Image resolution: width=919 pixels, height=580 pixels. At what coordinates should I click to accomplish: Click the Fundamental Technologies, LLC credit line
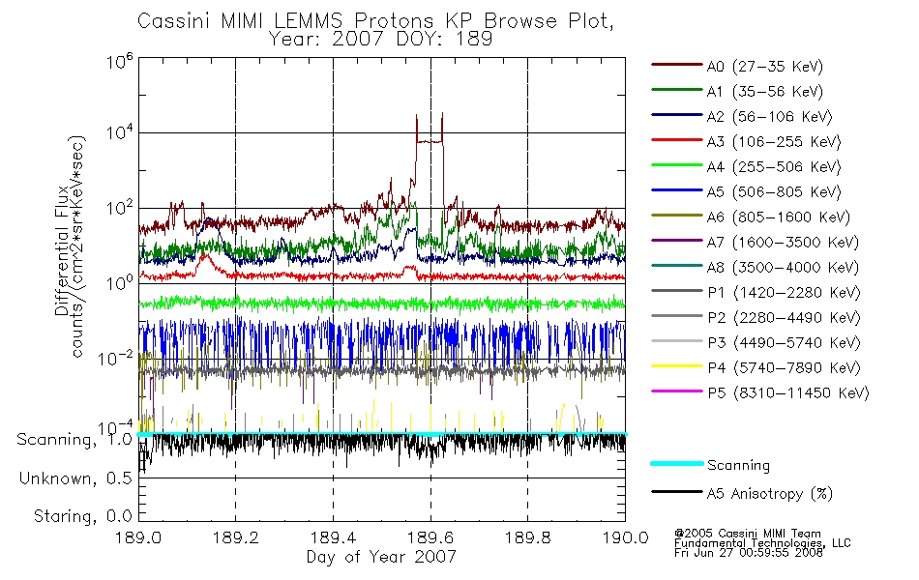762,543
